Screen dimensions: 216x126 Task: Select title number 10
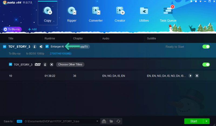pyautogui.click(x=11, y=76)
